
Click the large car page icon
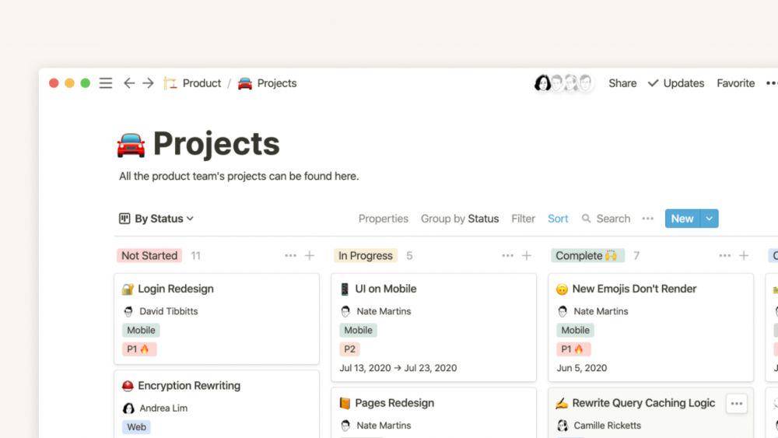(x=131, y=145)
